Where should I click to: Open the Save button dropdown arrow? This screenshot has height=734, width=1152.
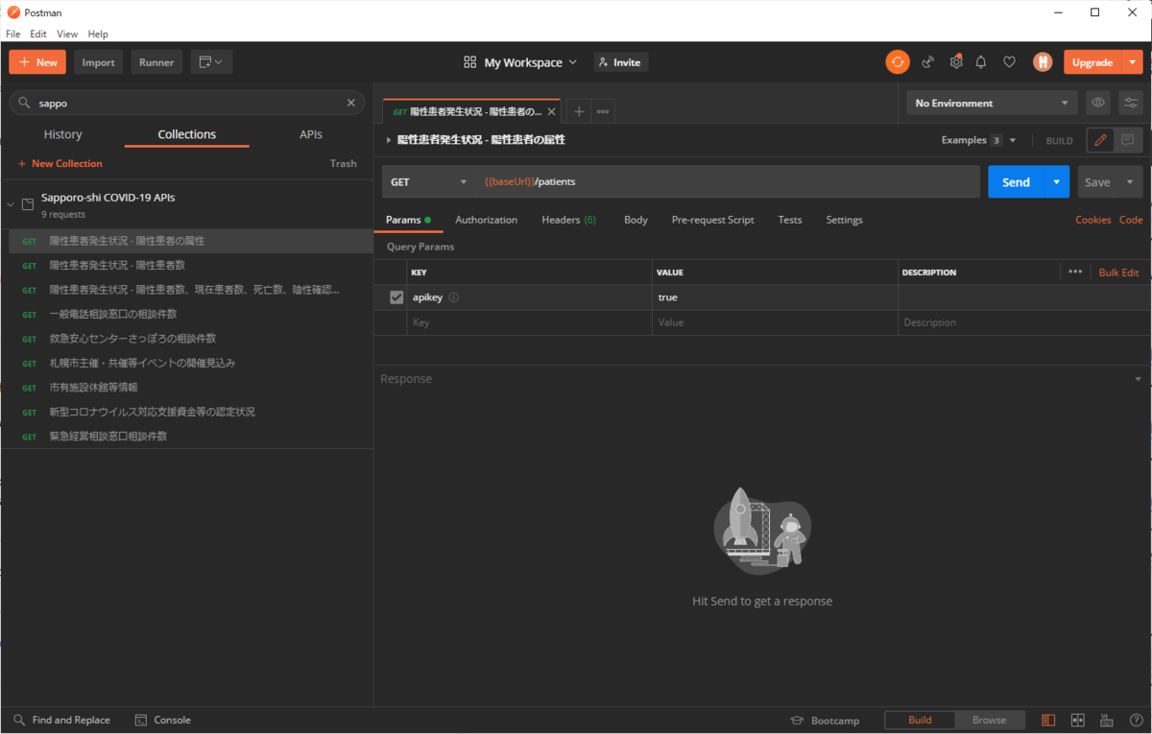1129,182
